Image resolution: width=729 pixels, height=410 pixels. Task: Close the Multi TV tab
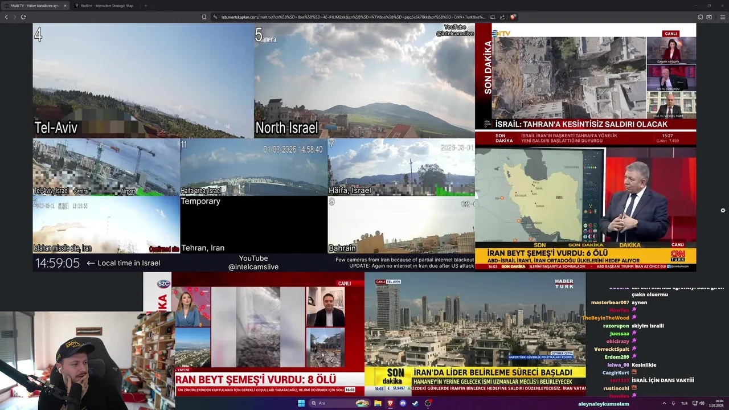(65, 6)
